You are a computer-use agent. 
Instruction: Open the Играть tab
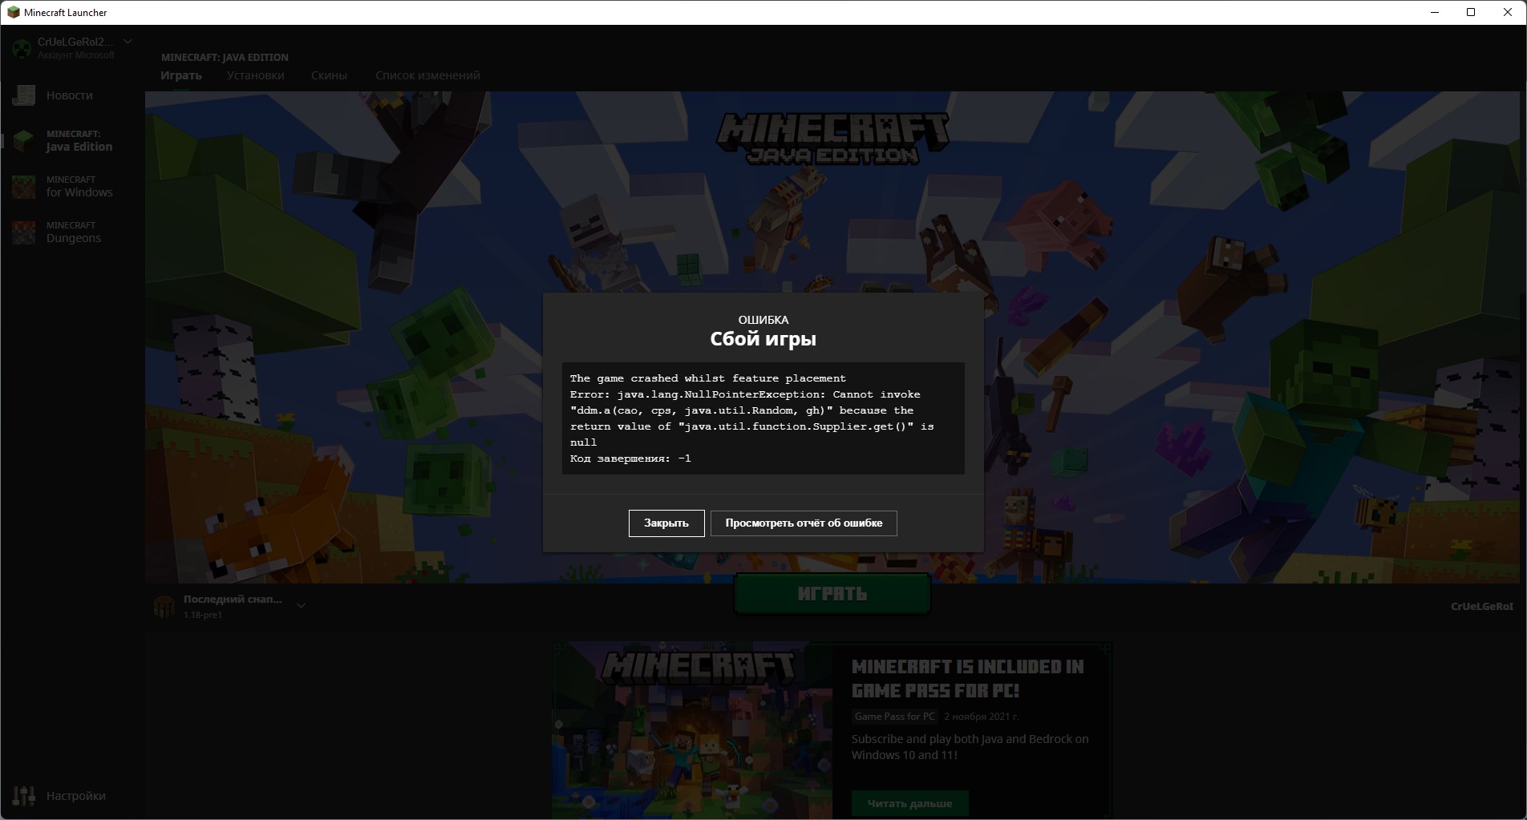(x=181, y=75)
